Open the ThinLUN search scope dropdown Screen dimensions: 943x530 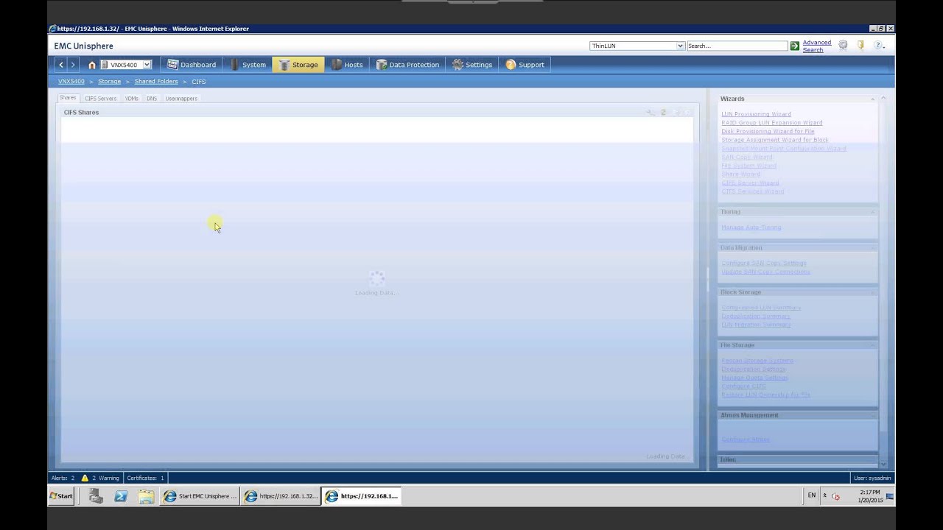(x=637, y=46)
